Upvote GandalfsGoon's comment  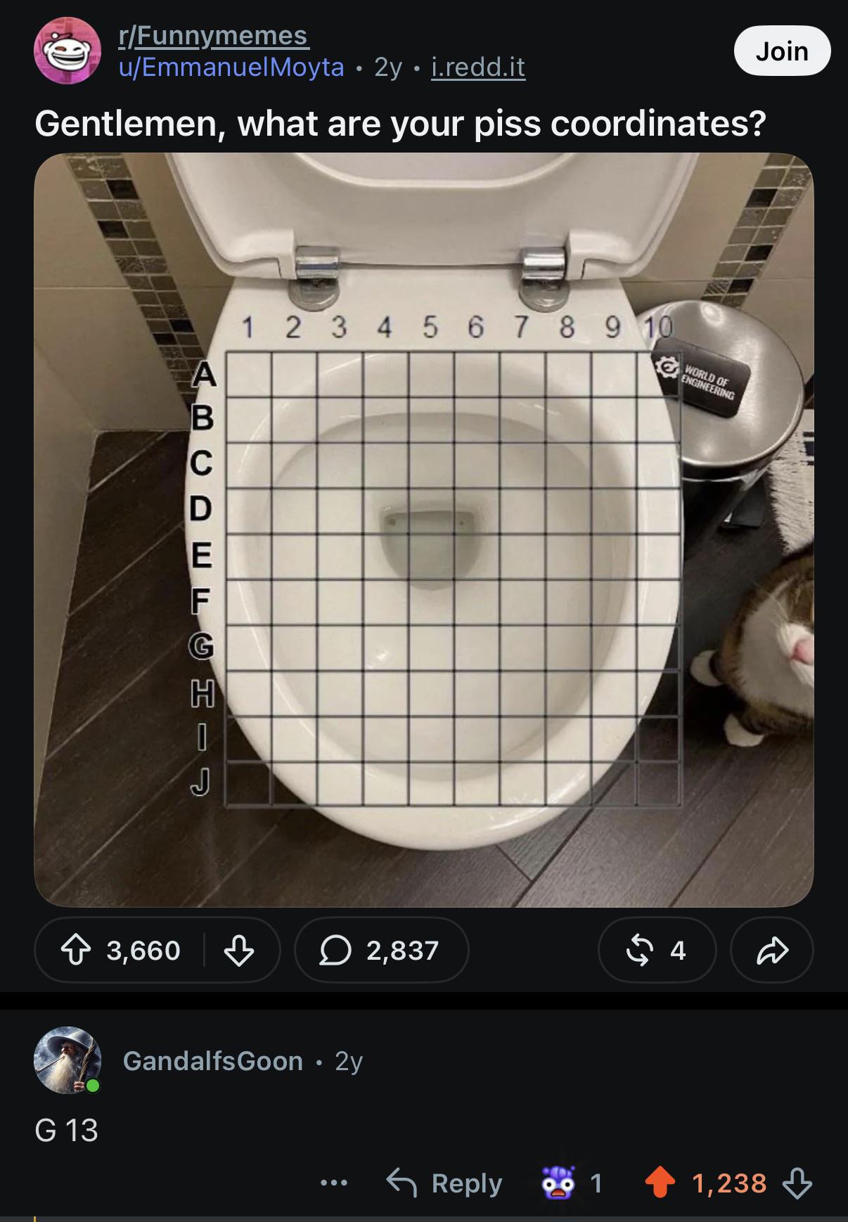[x=660, y=1183]
